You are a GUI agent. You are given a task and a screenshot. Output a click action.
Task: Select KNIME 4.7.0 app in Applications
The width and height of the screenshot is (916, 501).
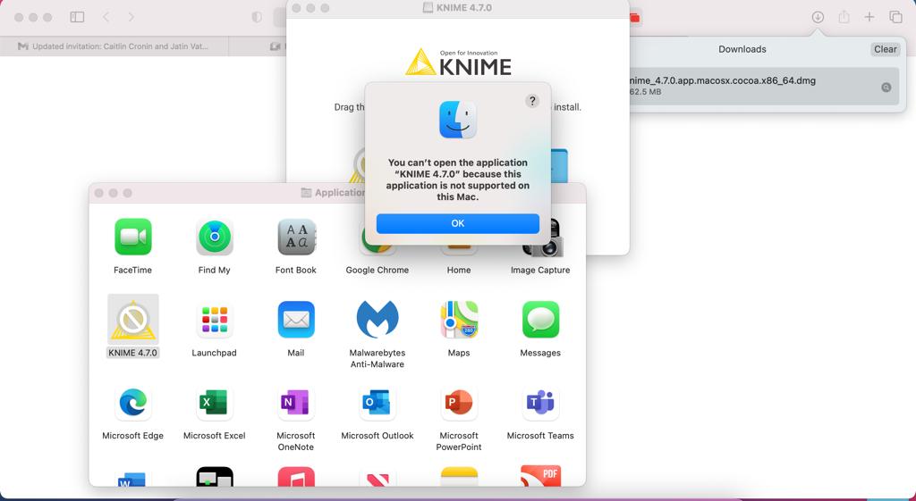pos(132,319)
